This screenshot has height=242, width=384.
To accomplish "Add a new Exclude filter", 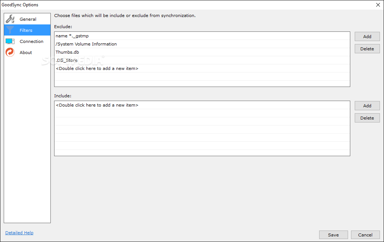I will pos(367,36).
